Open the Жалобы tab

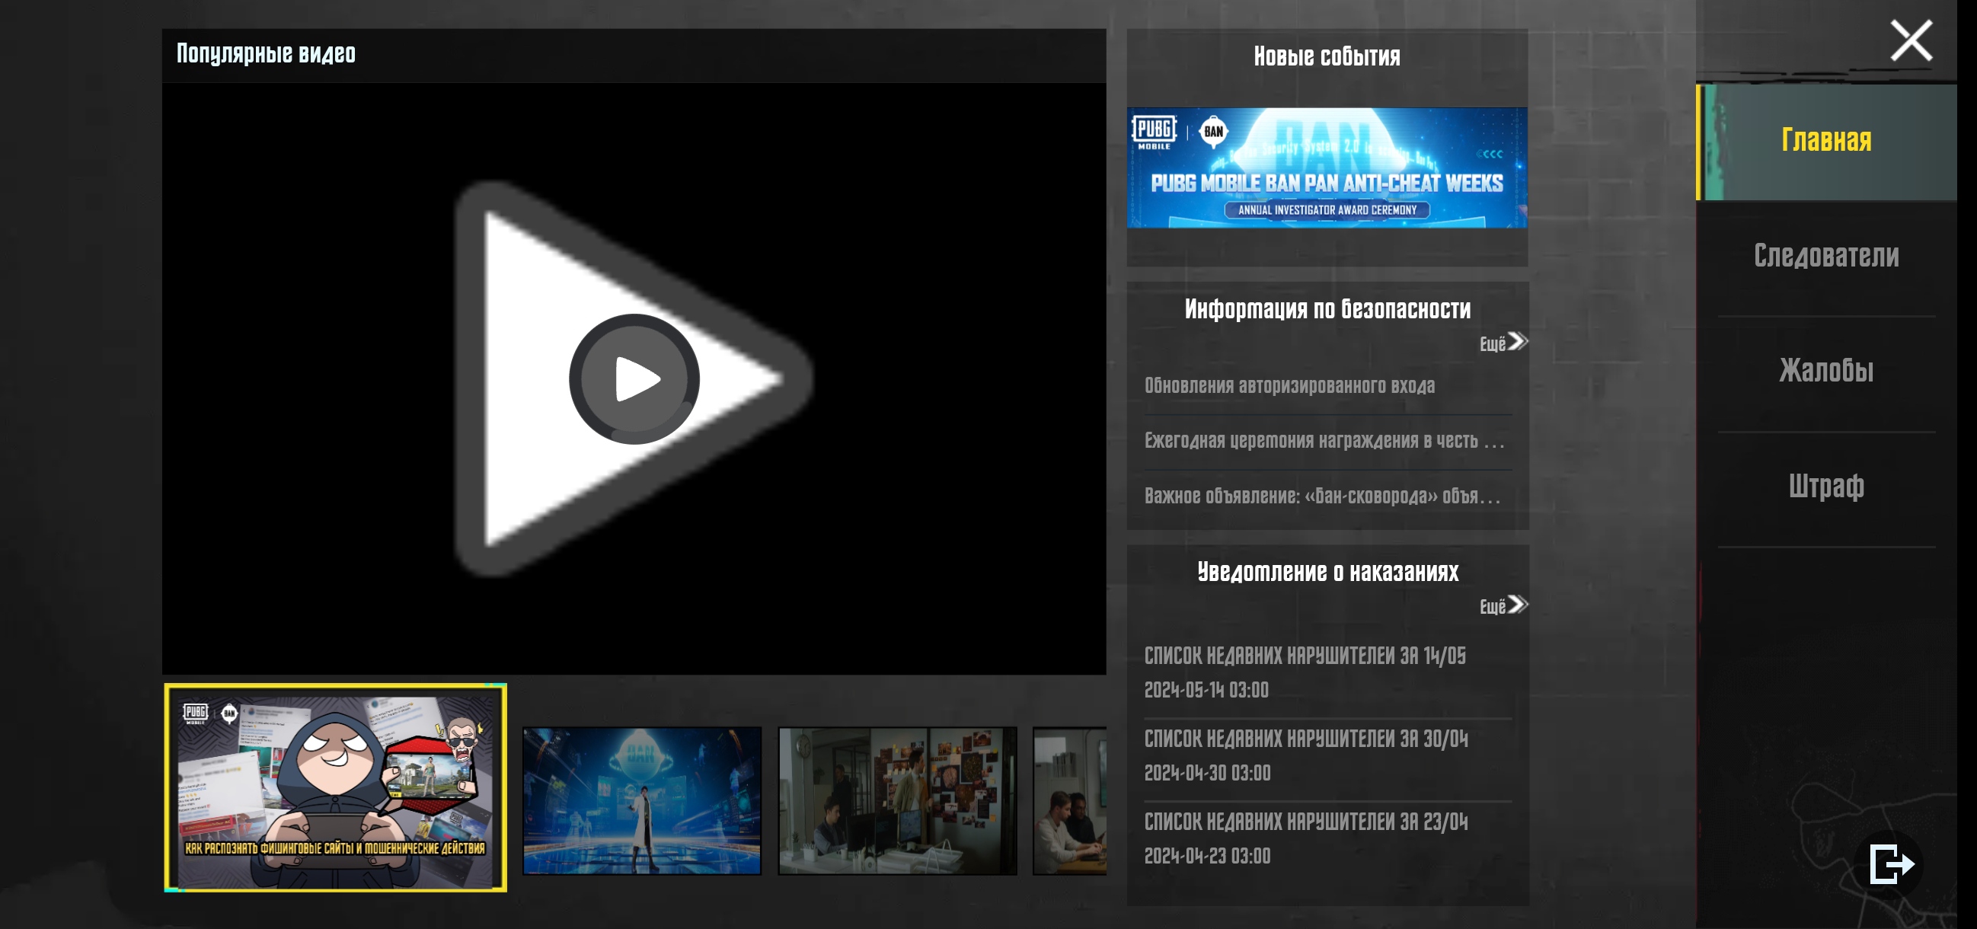(x=1825, y=372)
